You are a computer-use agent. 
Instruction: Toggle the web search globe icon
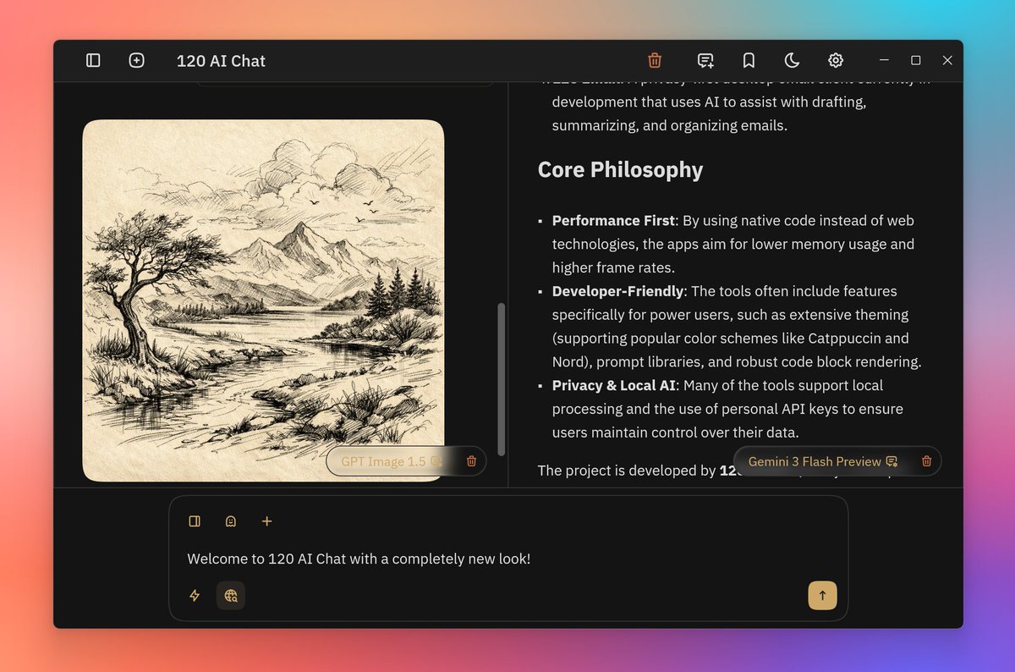(x=231, y=595)
